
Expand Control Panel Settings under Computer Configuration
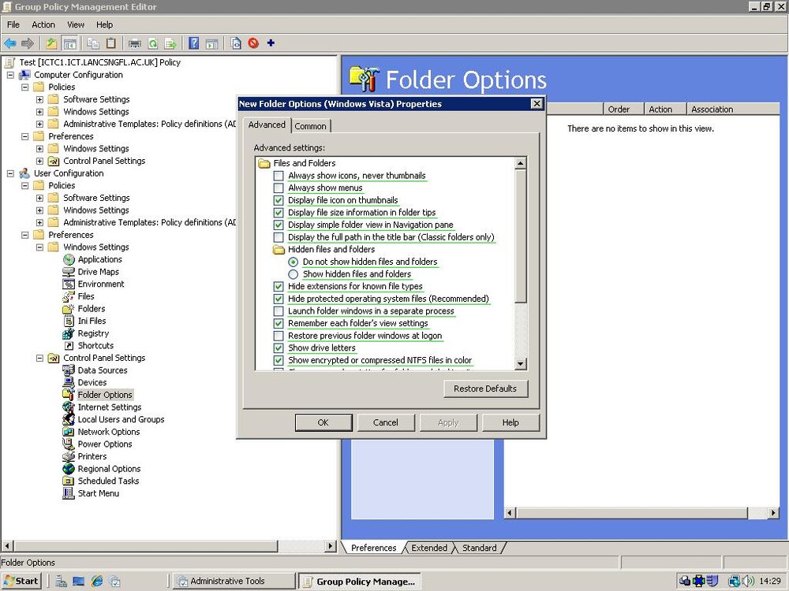(39, 162)
